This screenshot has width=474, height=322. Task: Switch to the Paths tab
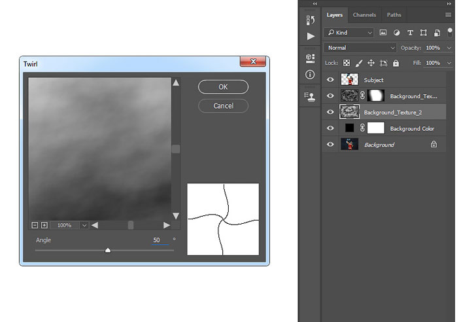(x=394, y=15)
